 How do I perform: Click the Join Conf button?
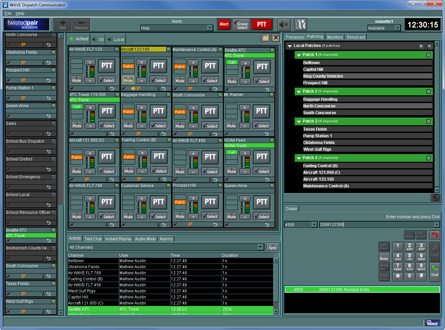click(421, 235)
